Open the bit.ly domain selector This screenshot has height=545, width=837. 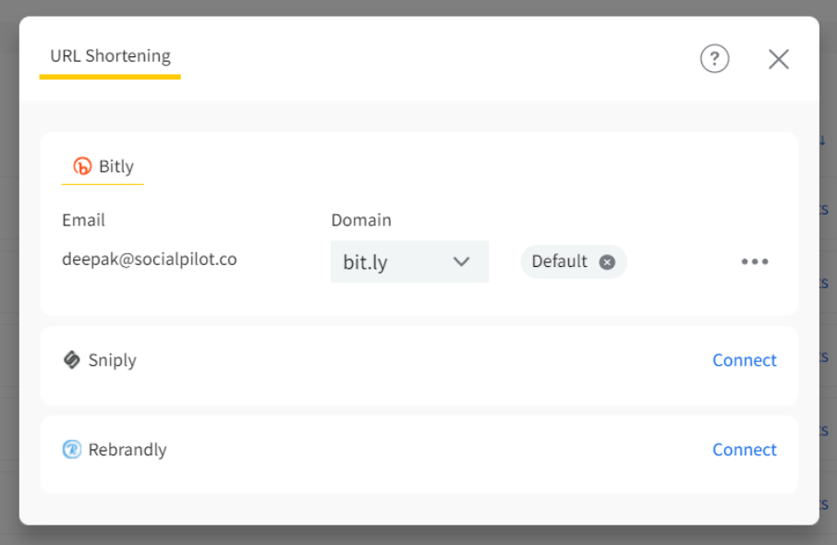pos(409,261)
